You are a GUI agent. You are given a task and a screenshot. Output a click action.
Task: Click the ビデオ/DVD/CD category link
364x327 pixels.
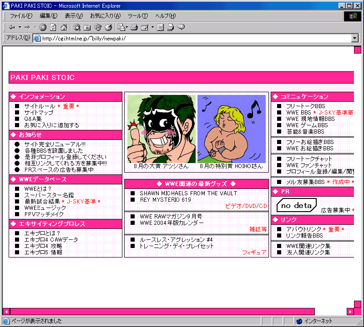[x=246, y=206]
